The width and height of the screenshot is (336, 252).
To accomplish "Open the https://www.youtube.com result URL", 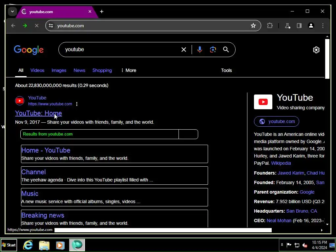I will click(50, 104).
